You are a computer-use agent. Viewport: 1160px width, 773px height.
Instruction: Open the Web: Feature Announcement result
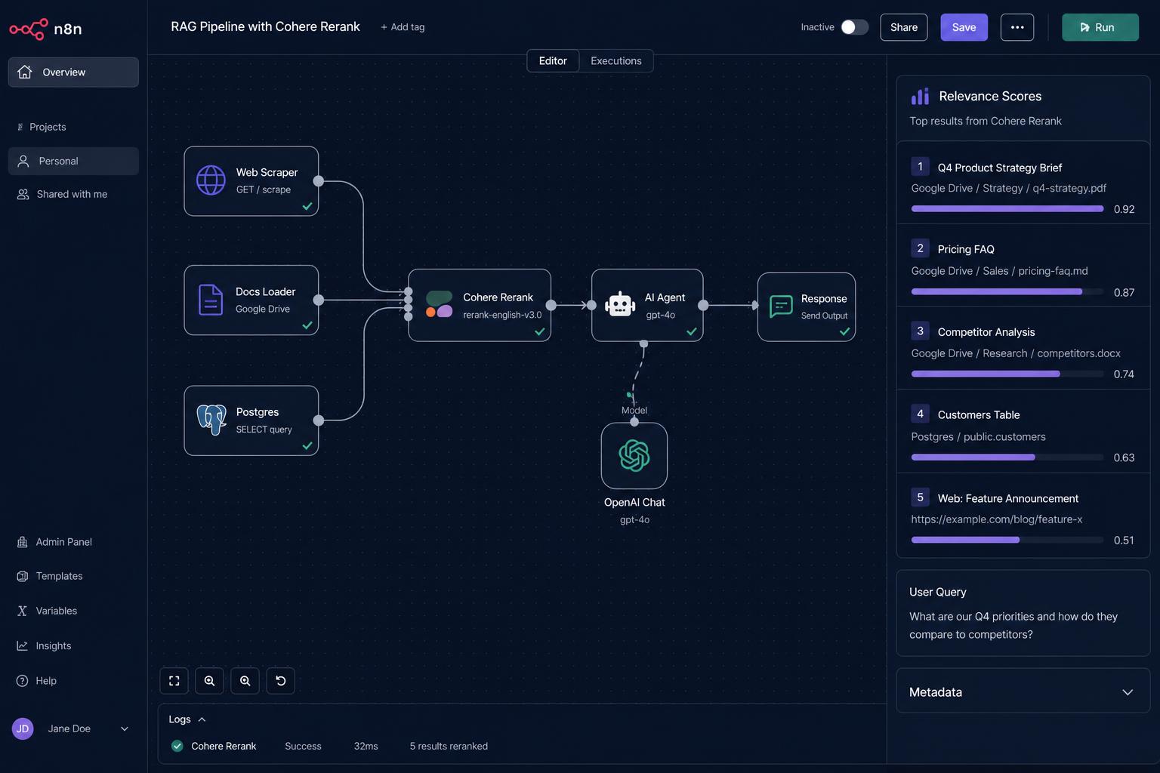click(x=1023, y=515)
